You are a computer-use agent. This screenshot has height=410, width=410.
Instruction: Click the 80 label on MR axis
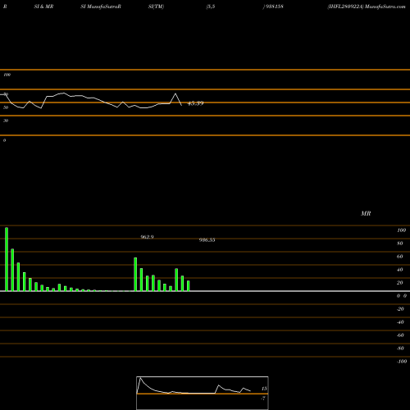coord(400,244)
